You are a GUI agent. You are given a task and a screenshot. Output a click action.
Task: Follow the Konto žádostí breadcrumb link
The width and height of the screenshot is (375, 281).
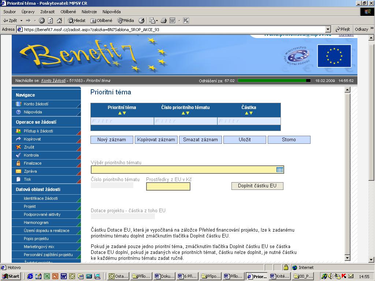coord(53,80)
